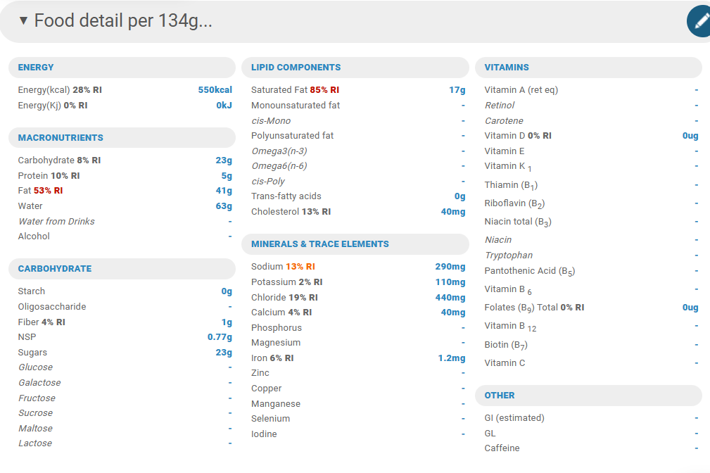This screenshot has height=473, width=710.
Task: Click the Glucose label
Action: tap(36, 367)
